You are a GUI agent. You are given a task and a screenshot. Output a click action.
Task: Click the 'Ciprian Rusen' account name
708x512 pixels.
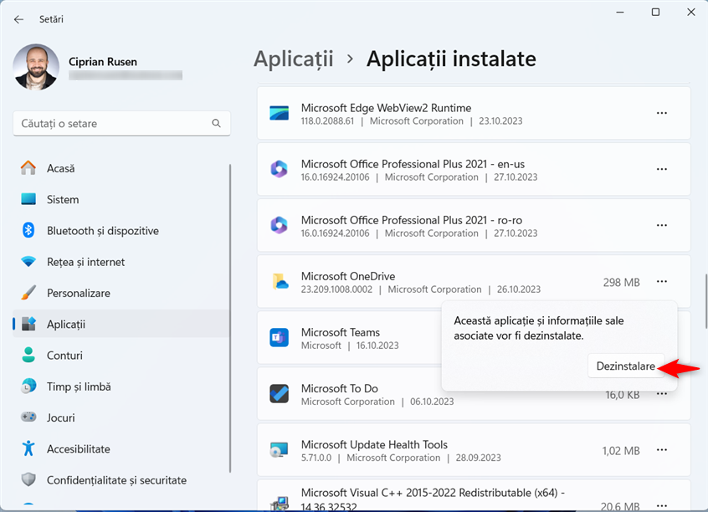[x=103, y=62]
